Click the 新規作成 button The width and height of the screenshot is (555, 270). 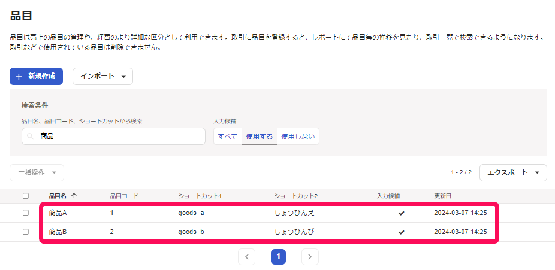[x=36, y=77]
